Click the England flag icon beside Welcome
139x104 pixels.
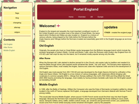58,26
